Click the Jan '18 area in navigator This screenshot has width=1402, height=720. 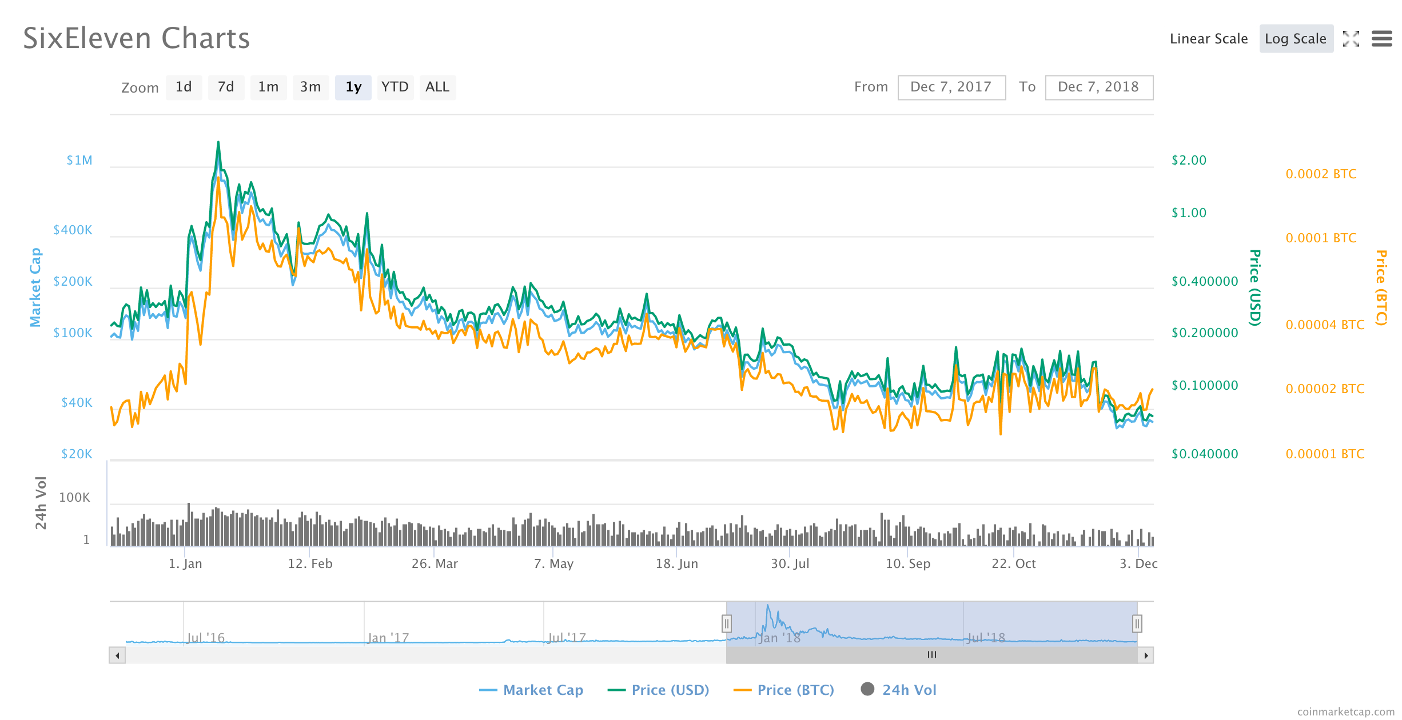pyautogui.click(x=779, y=638)
